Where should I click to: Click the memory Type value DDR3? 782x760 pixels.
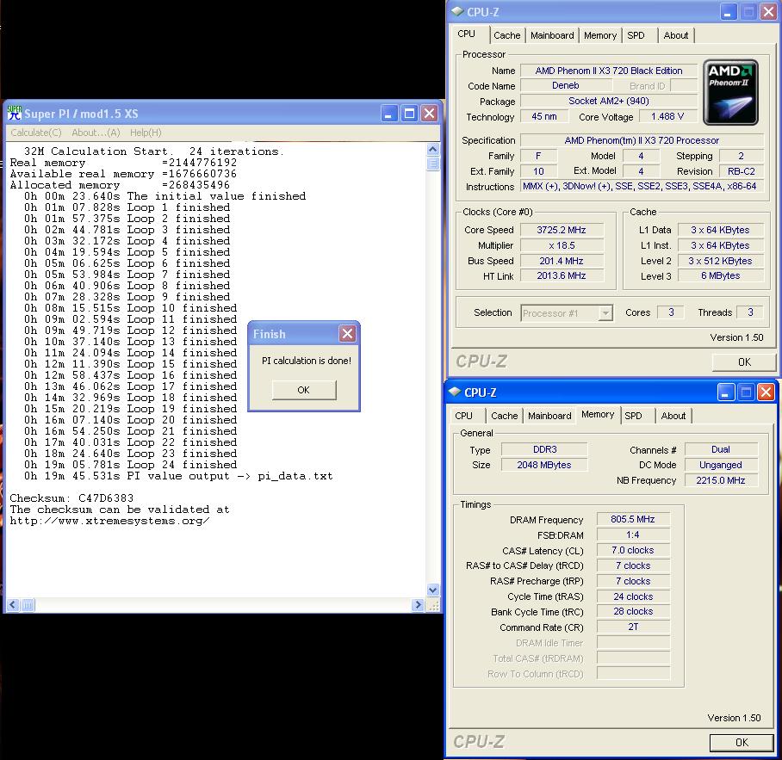tap(544, 449)
